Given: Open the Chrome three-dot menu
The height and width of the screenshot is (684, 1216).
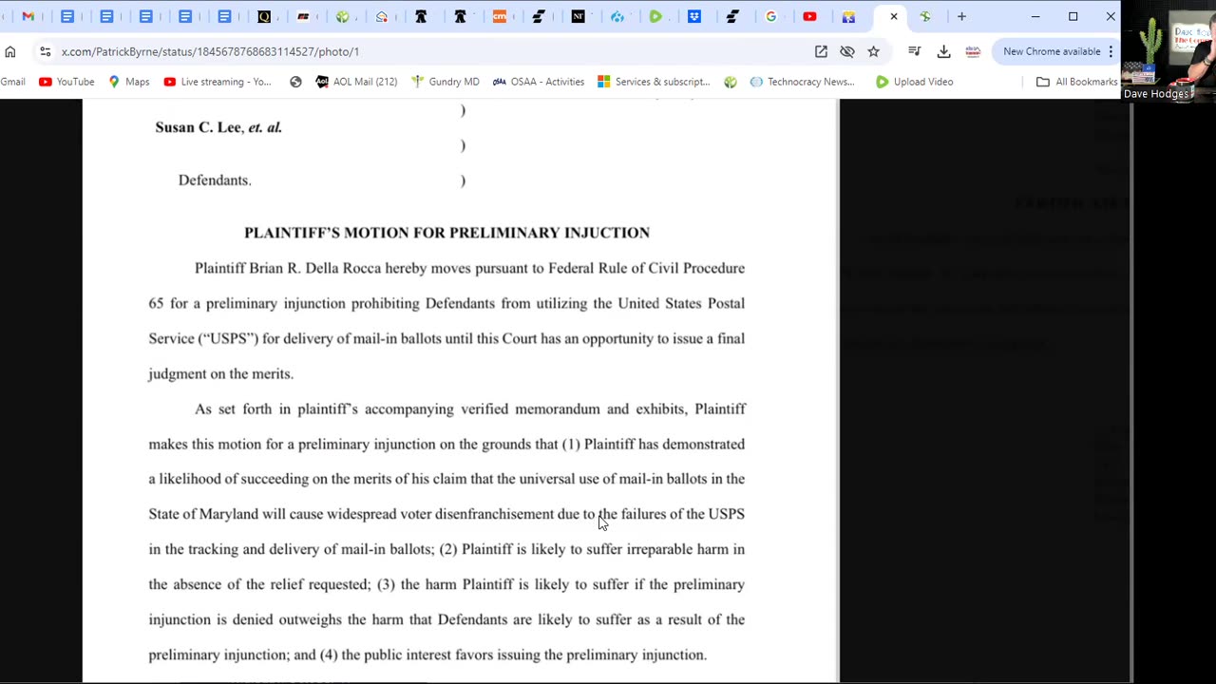Looking at the screenshot, I should click(x=1111, y=51).
